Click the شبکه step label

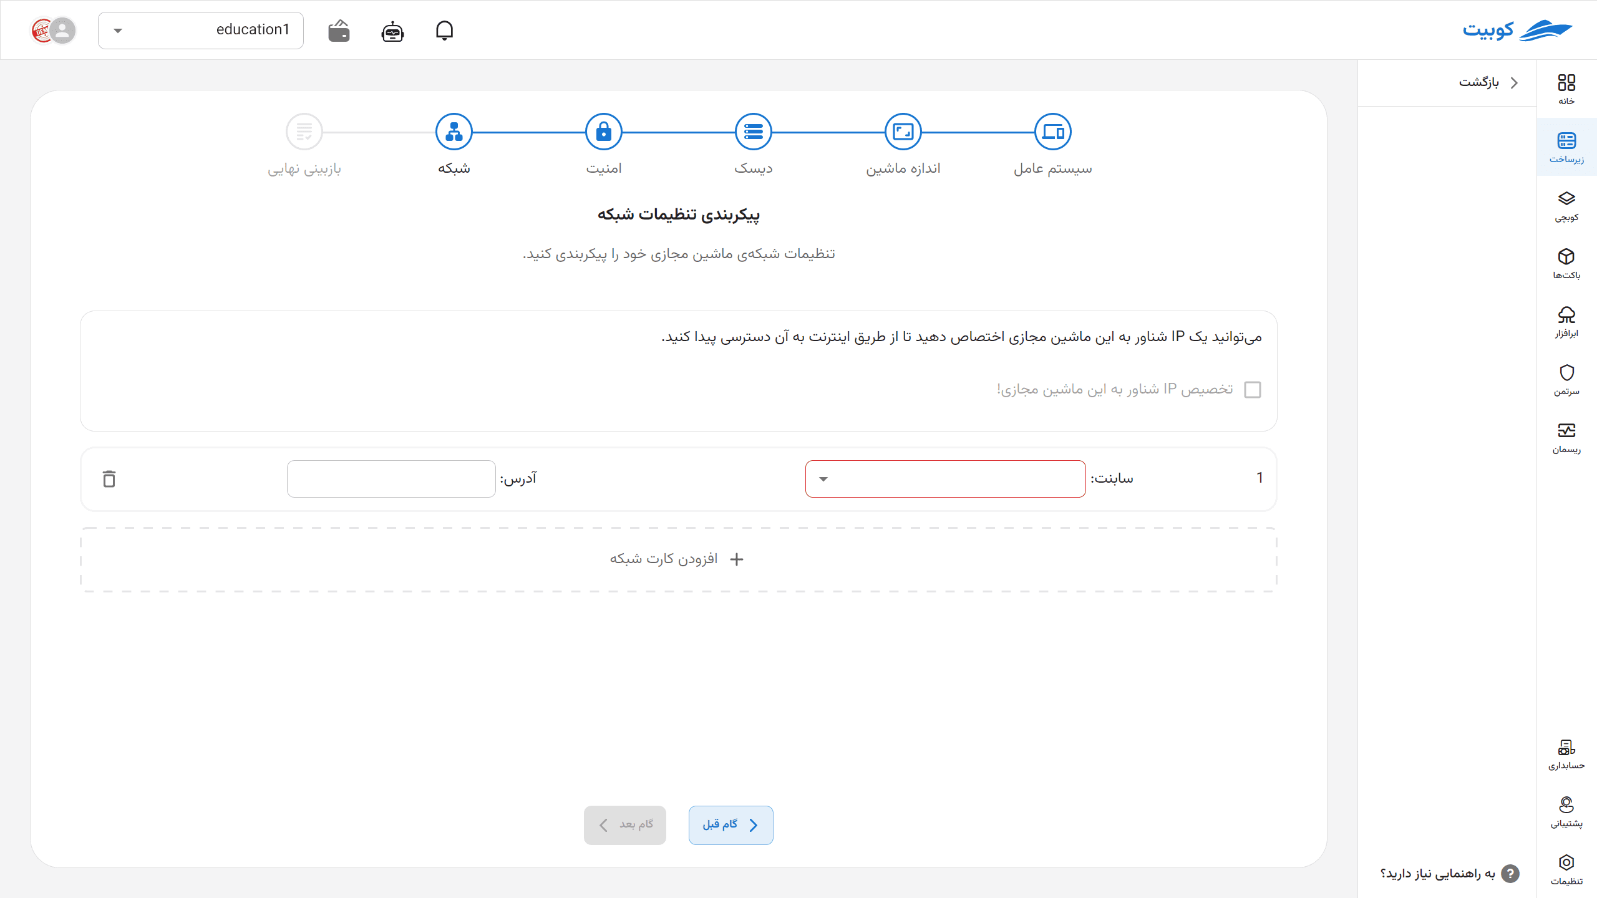point(454,168)
